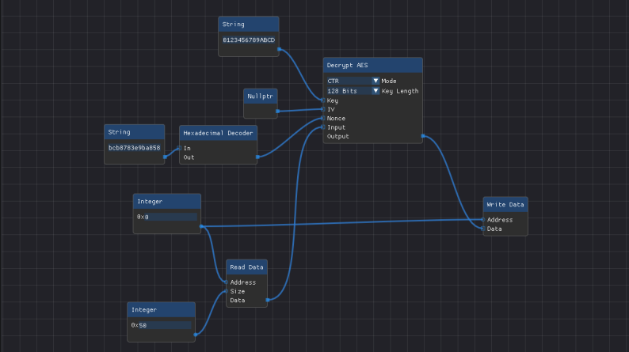Click the Hexadecimal Decoder In pin
Image resolution: width=629 pixels, height=352 pixels.
coord(180,148)
